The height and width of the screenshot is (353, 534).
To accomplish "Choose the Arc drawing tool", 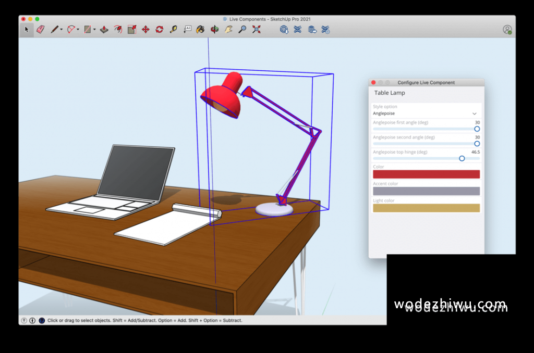I will point(71,30).
